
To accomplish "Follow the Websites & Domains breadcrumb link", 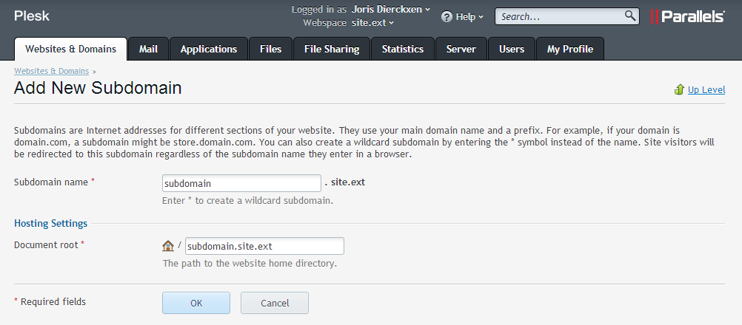I will tap(51, 71).
